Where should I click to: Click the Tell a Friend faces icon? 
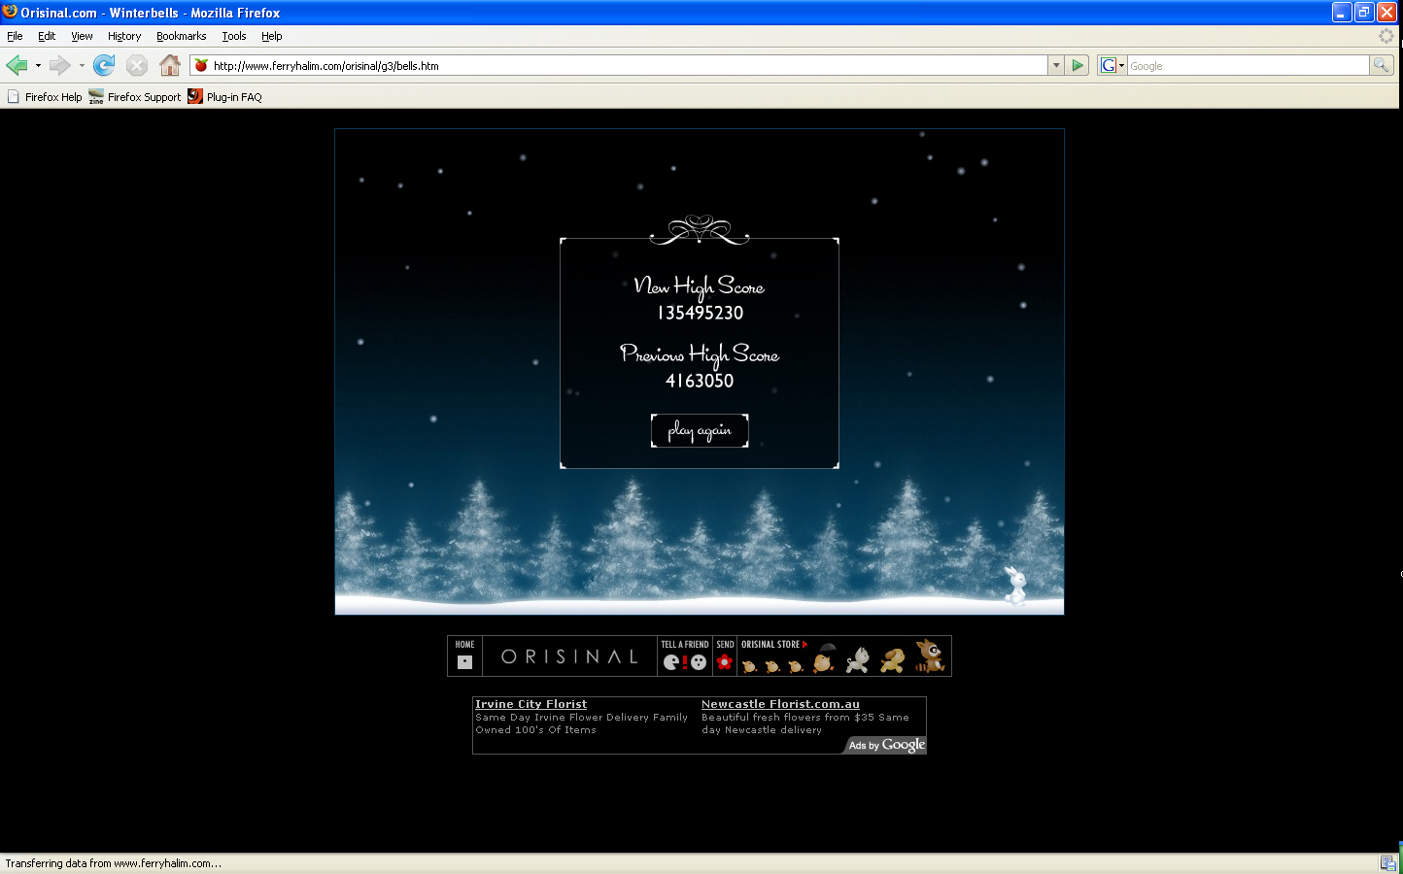(x=685, y=662)
